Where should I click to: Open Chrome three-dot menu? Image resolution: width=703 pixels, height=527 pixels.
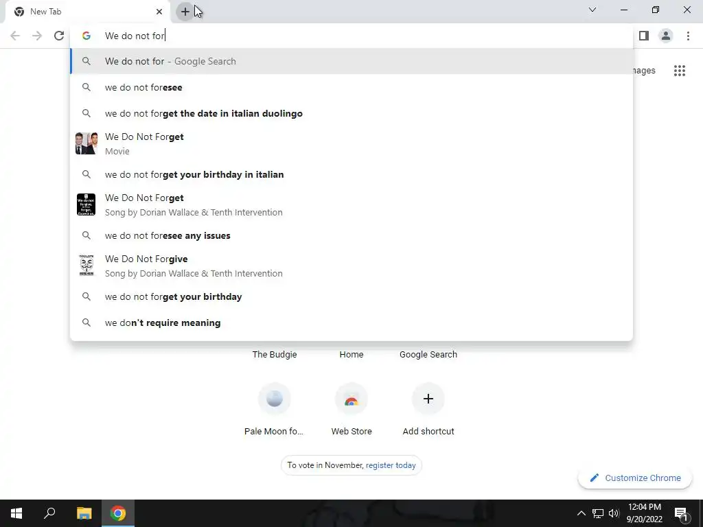point(688,36)
